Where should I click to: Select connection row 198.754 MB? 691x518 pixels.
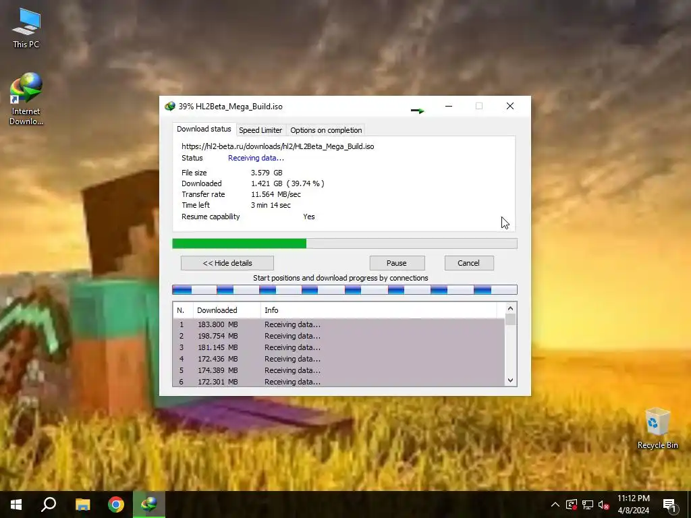coord(339,336)
